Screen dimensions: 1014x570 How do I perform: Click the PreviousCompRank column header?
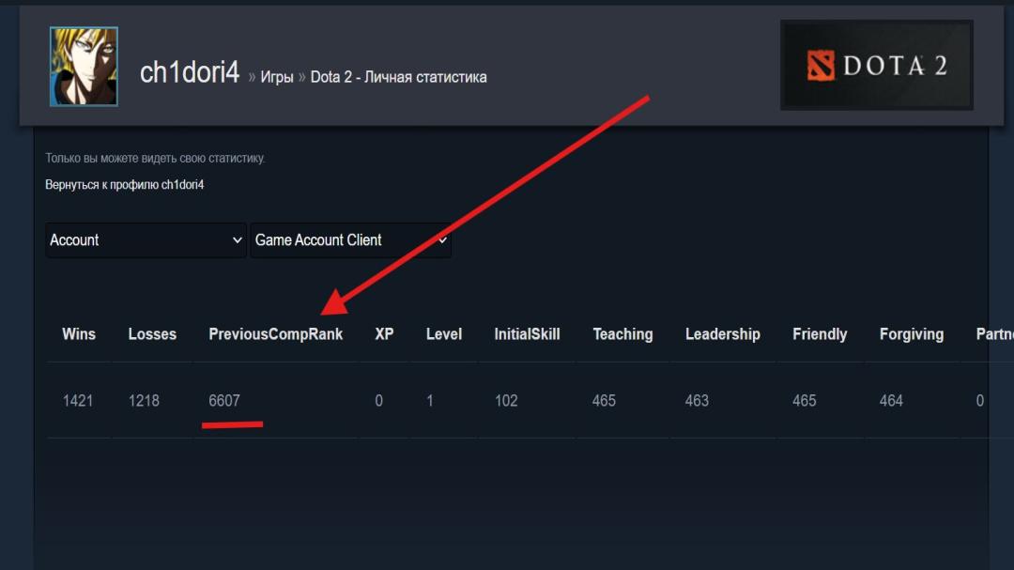click(x=275, y=334)
